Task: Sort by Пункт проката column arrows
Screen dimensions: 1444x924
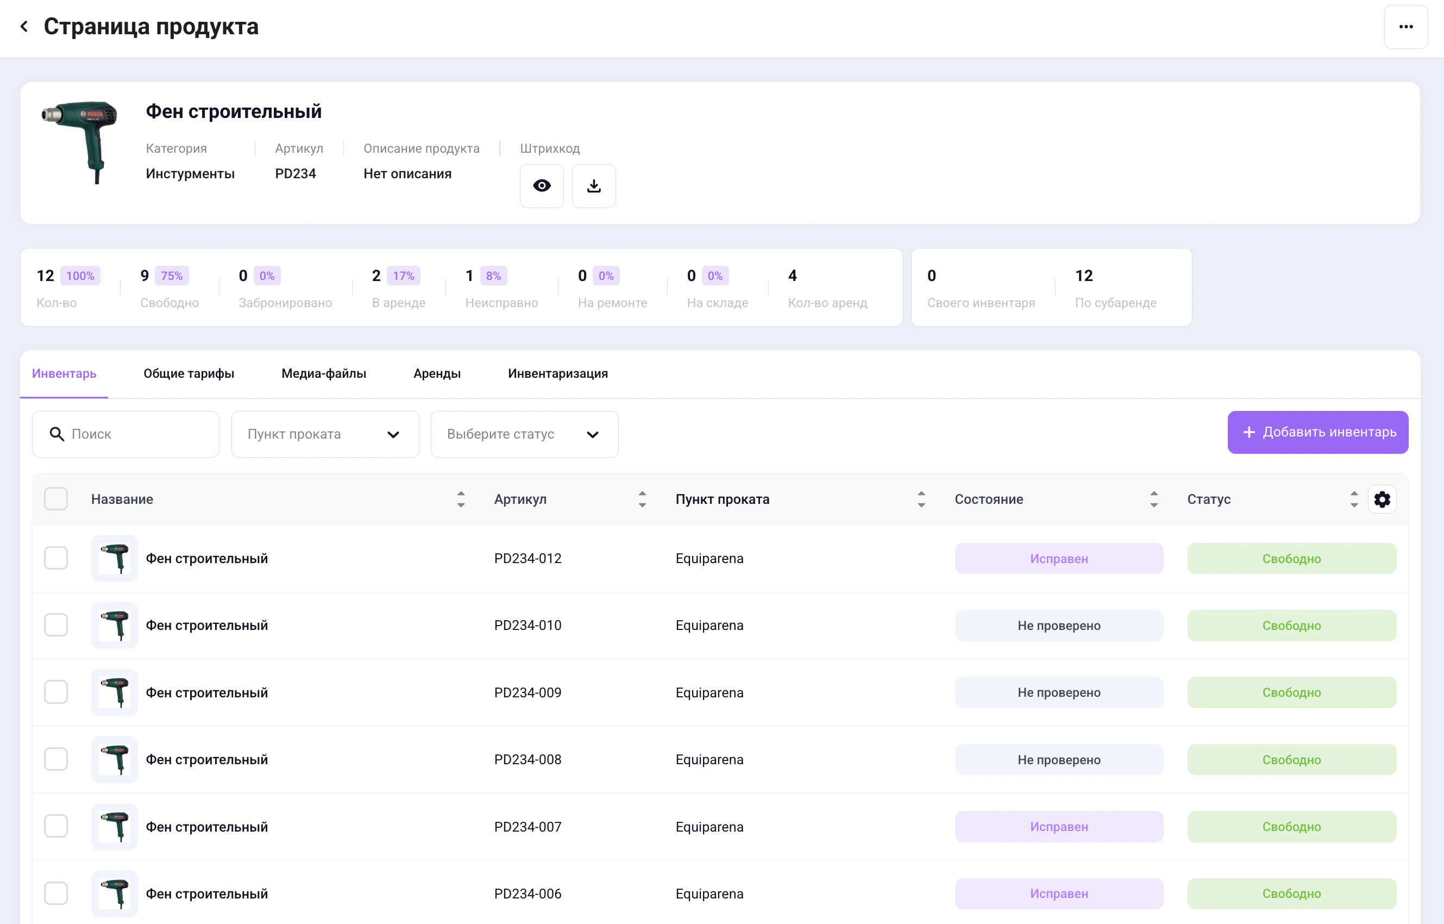Action: pyautogui.click(x=920, y=499)
